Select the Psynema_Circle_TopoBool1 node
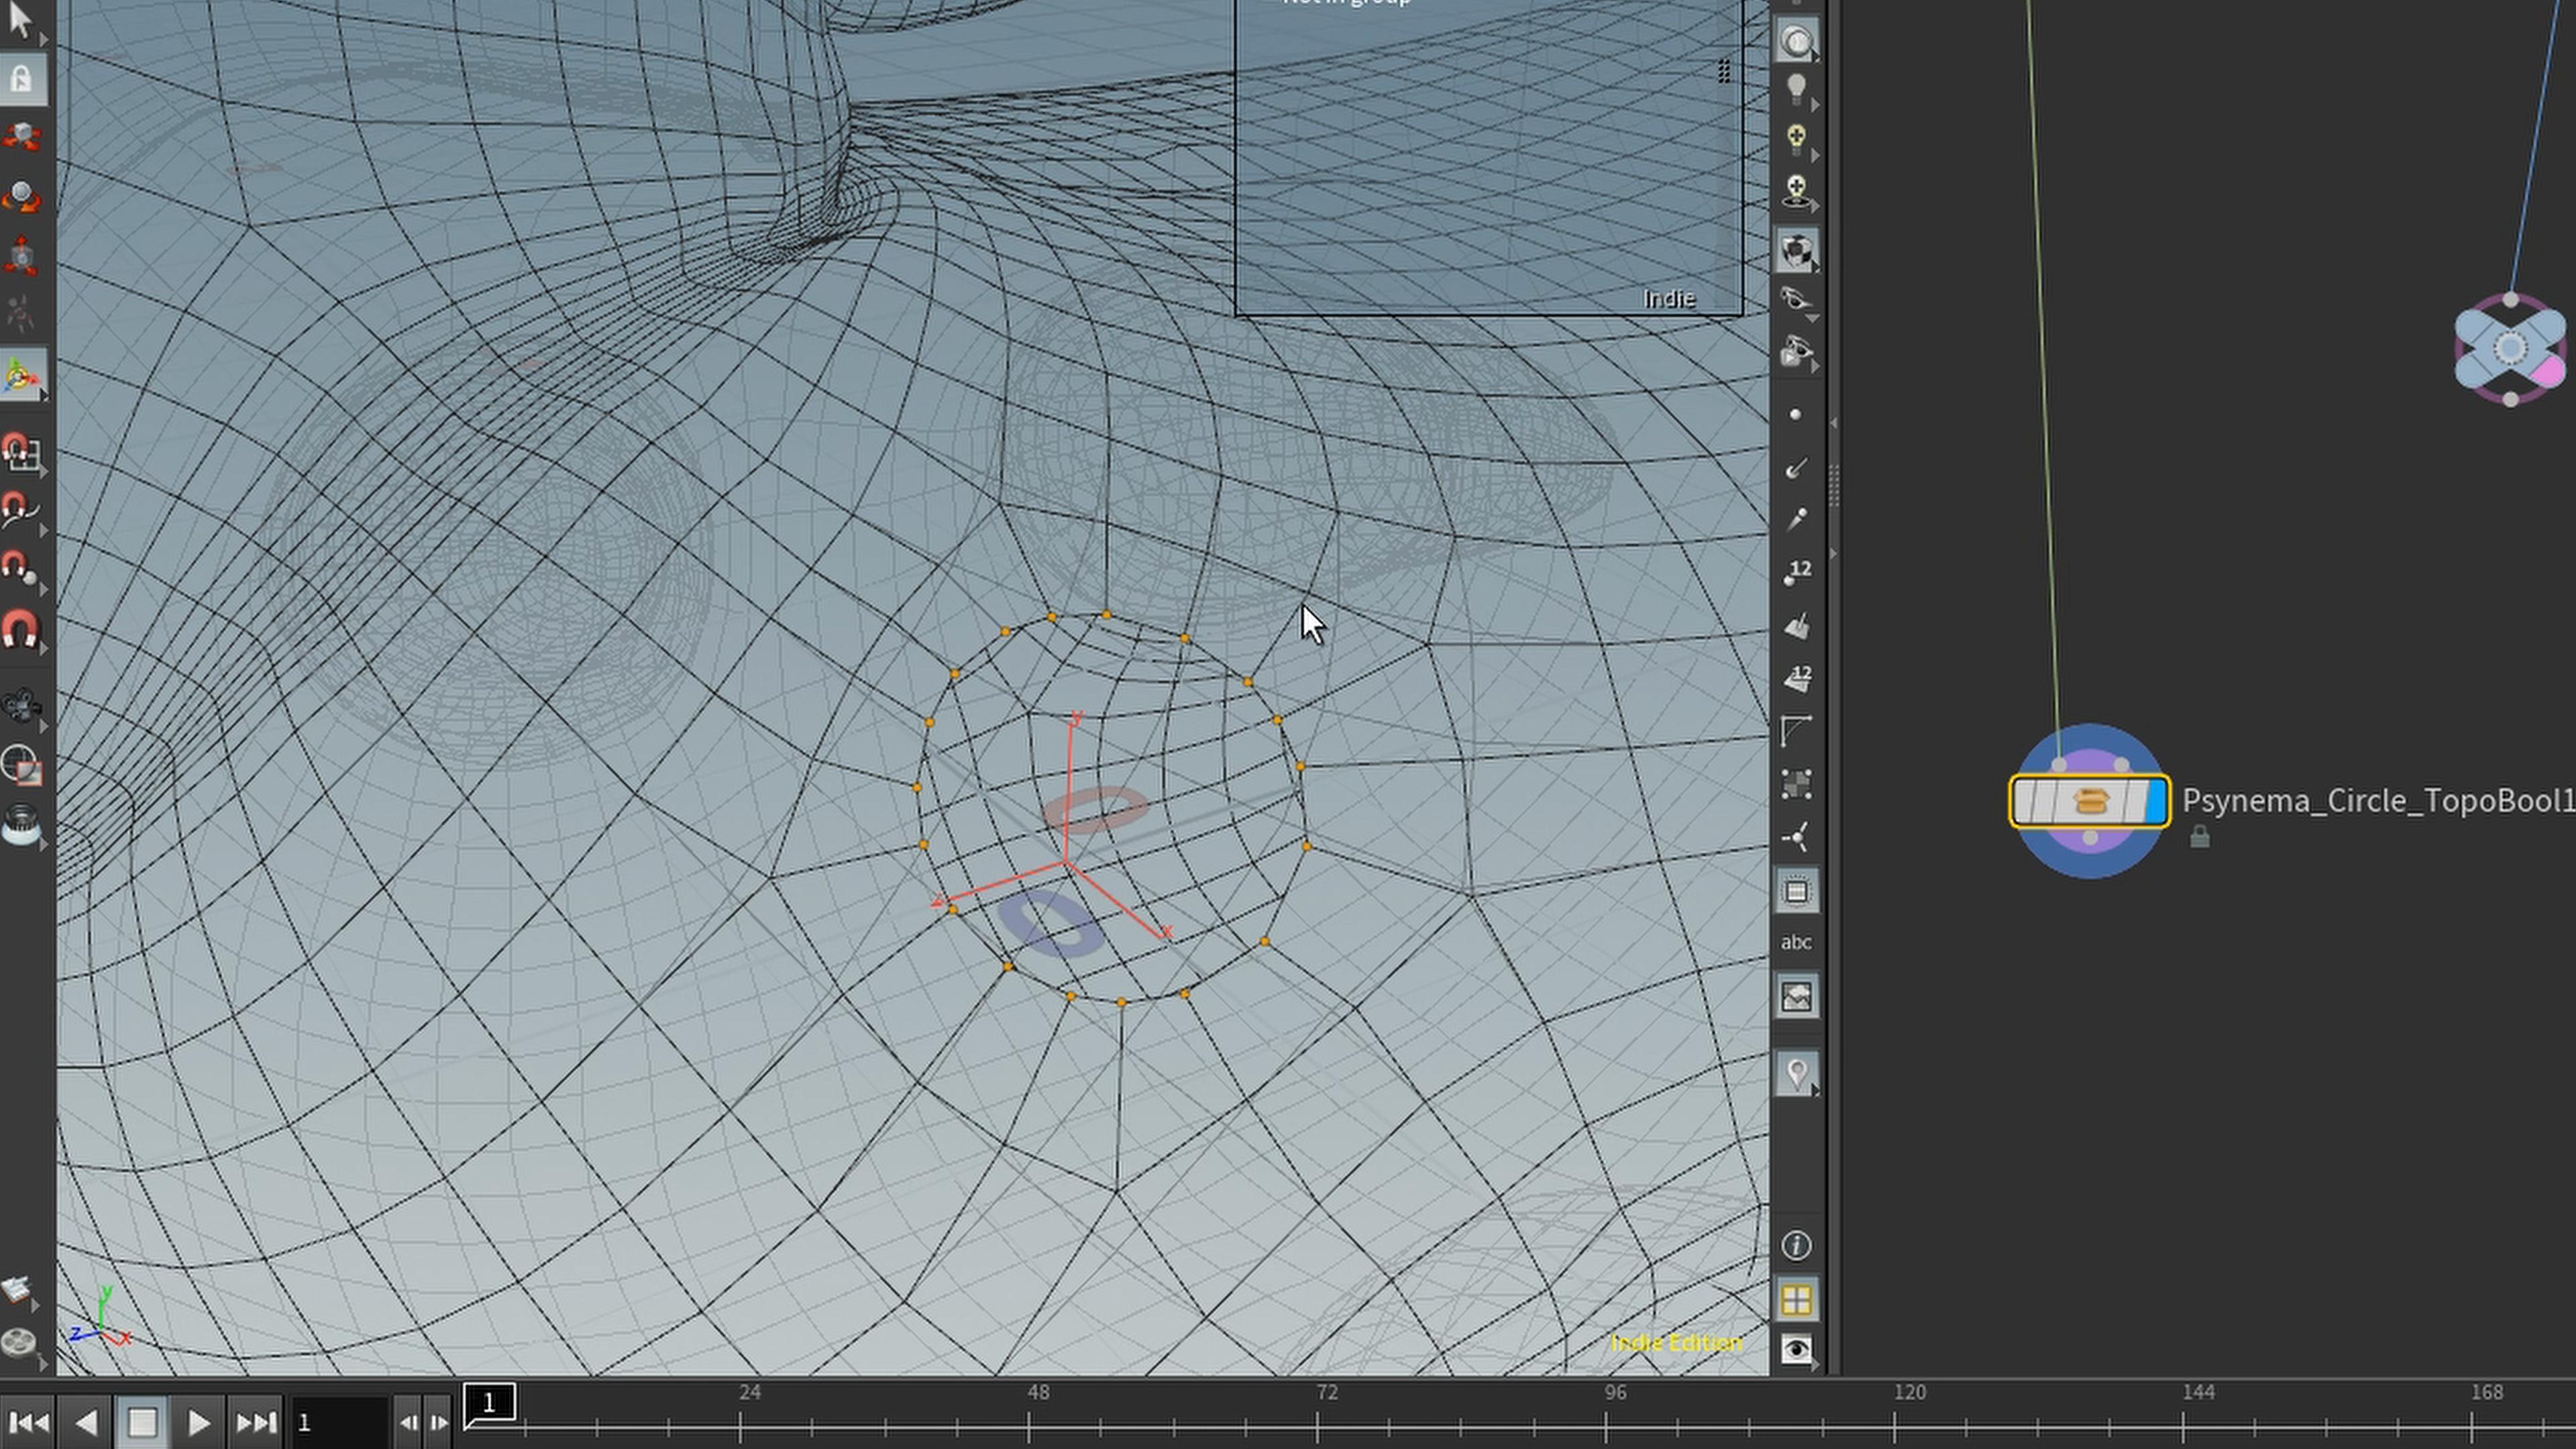2576x1449 pixels. tap(2089, 801)
